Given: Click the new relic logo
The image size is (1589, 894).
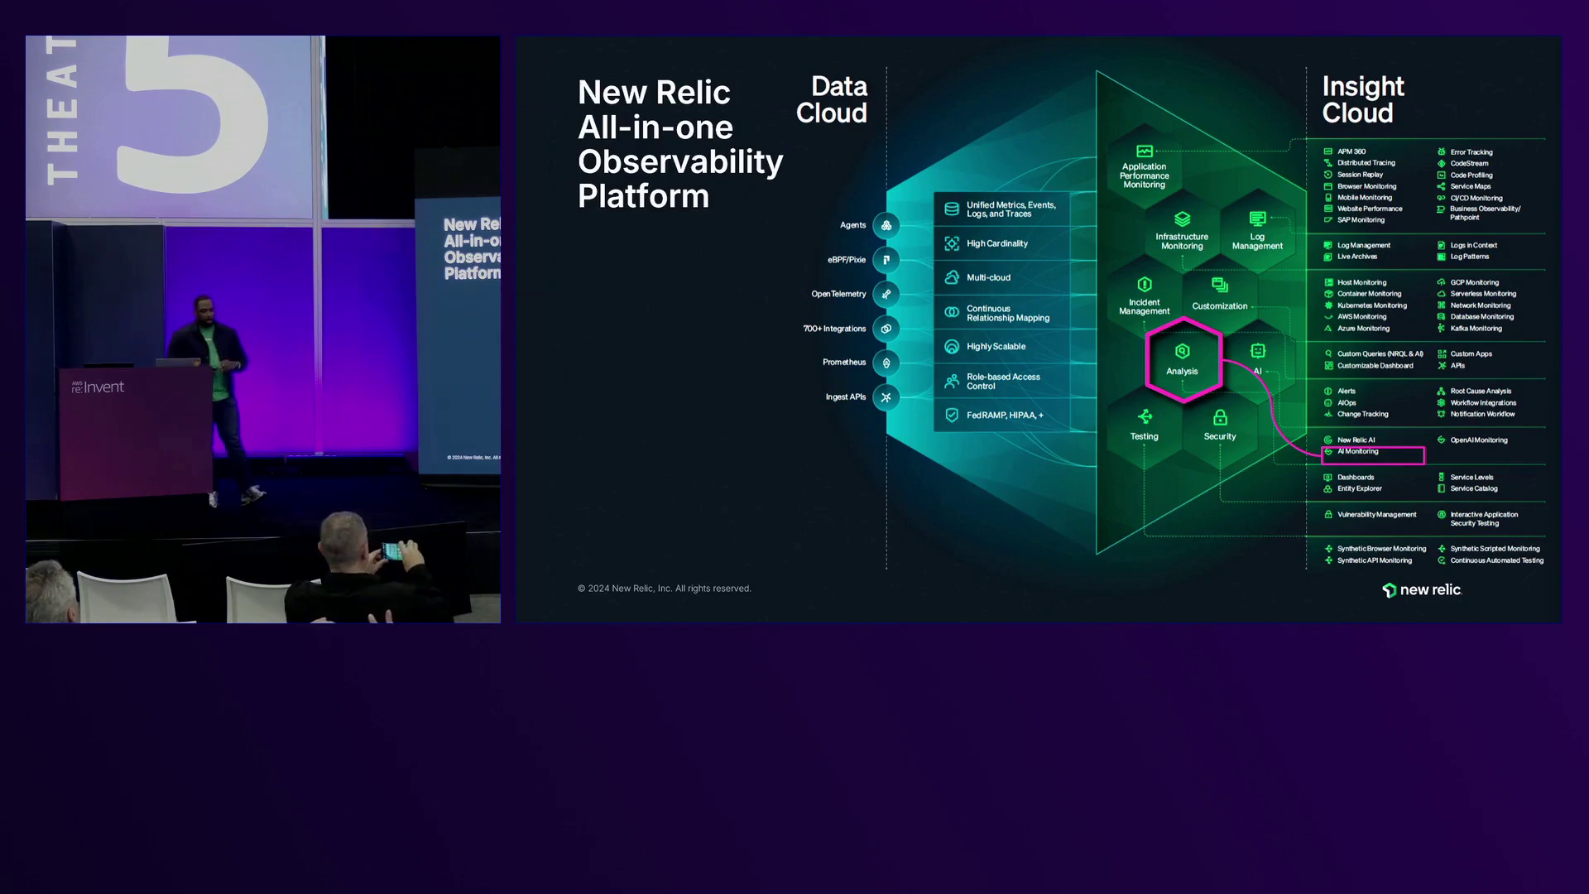Looking at the screenshot, I should [x=1422, y=589].
